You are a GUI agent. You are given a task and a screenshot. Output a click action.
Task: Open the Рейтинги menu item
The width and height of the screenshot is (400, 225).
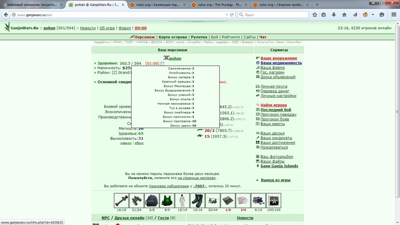click(231, 37)
